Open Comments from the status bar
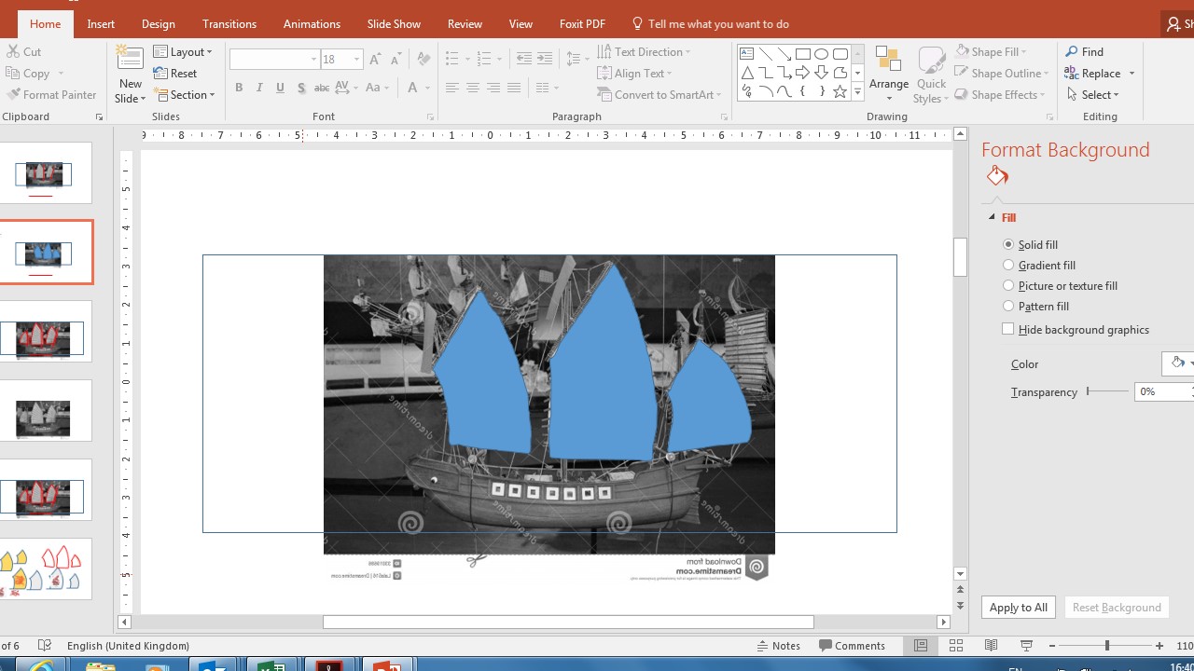Viewport: 1194px width, 671px height. point(852,646)
